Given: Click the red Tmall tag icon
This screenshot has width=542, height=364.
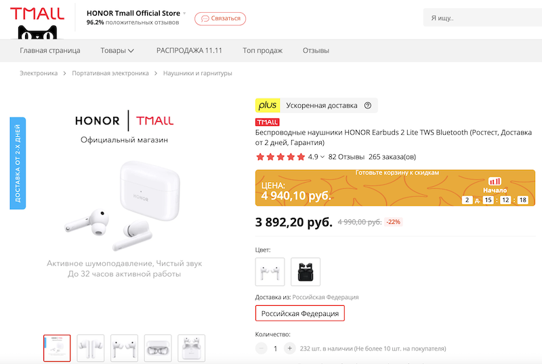Looking at the screenshot, I should point(267,122).
